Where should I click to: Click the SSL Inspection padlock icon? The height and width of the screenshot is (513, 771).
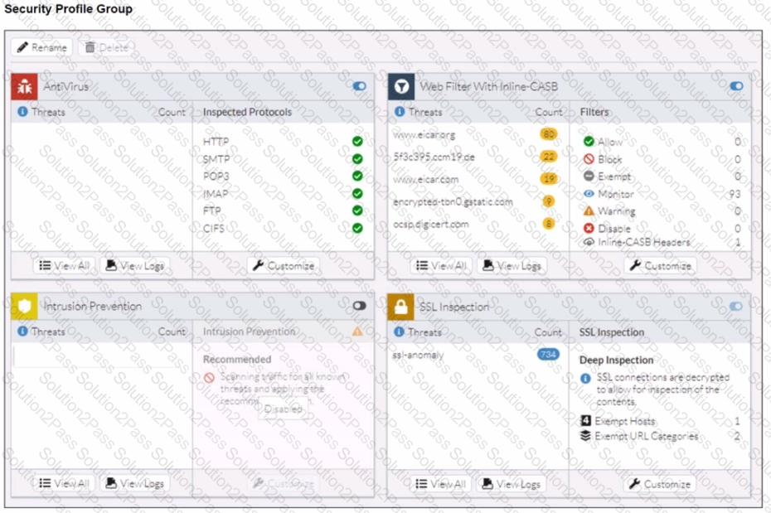click(x=401, y=307)
